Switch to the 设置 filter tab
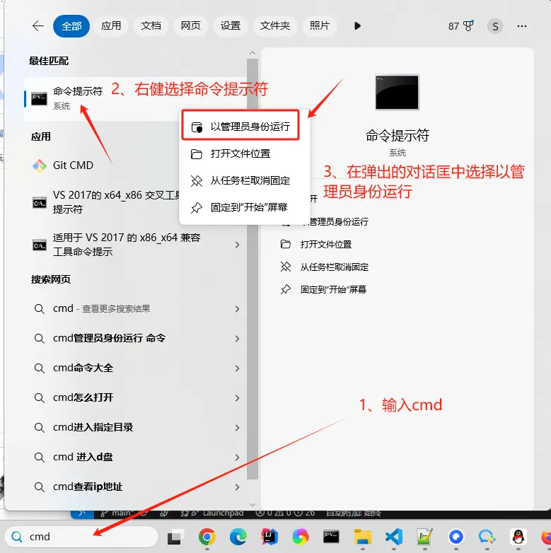Image resolution: width=551 pixels, height=553 pixels. 231,25
